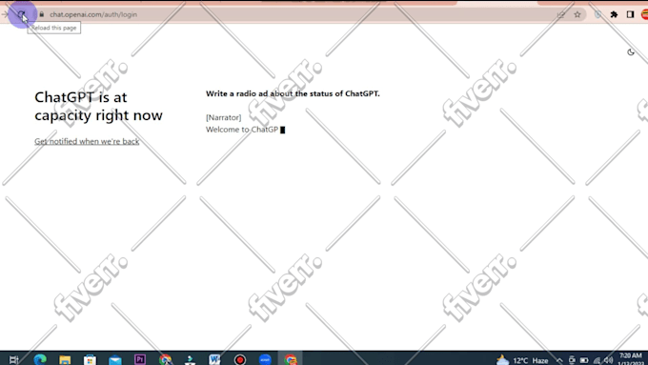Screen dimensions: 648x365
Task: Click the radio ad prompt text
Action: pos(293,93)
